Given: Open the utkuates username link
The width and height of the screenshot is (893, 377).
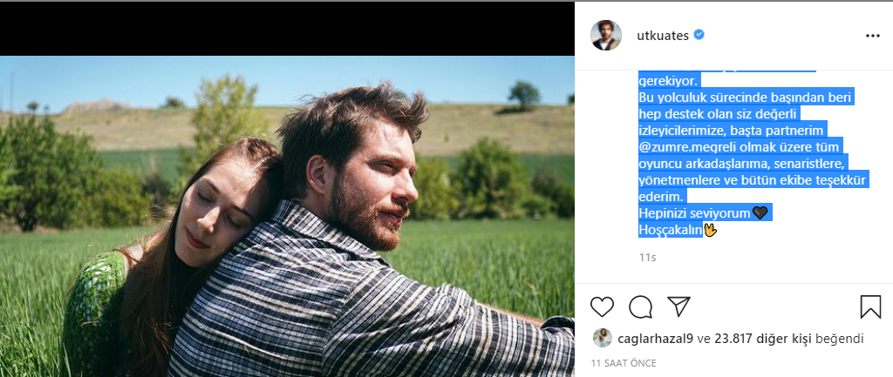Looking at the screenshot, I should pos(664,36).
